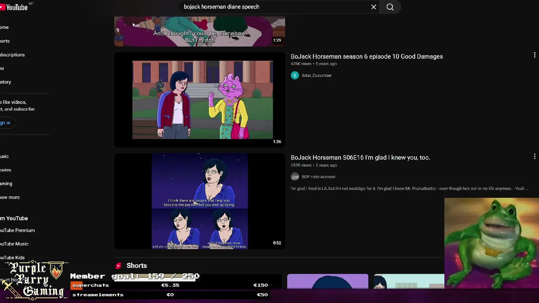This screenshot has height=303, width=539.
Task: Open YouTube Kids in the sidebar
Action: pos(12,258)
